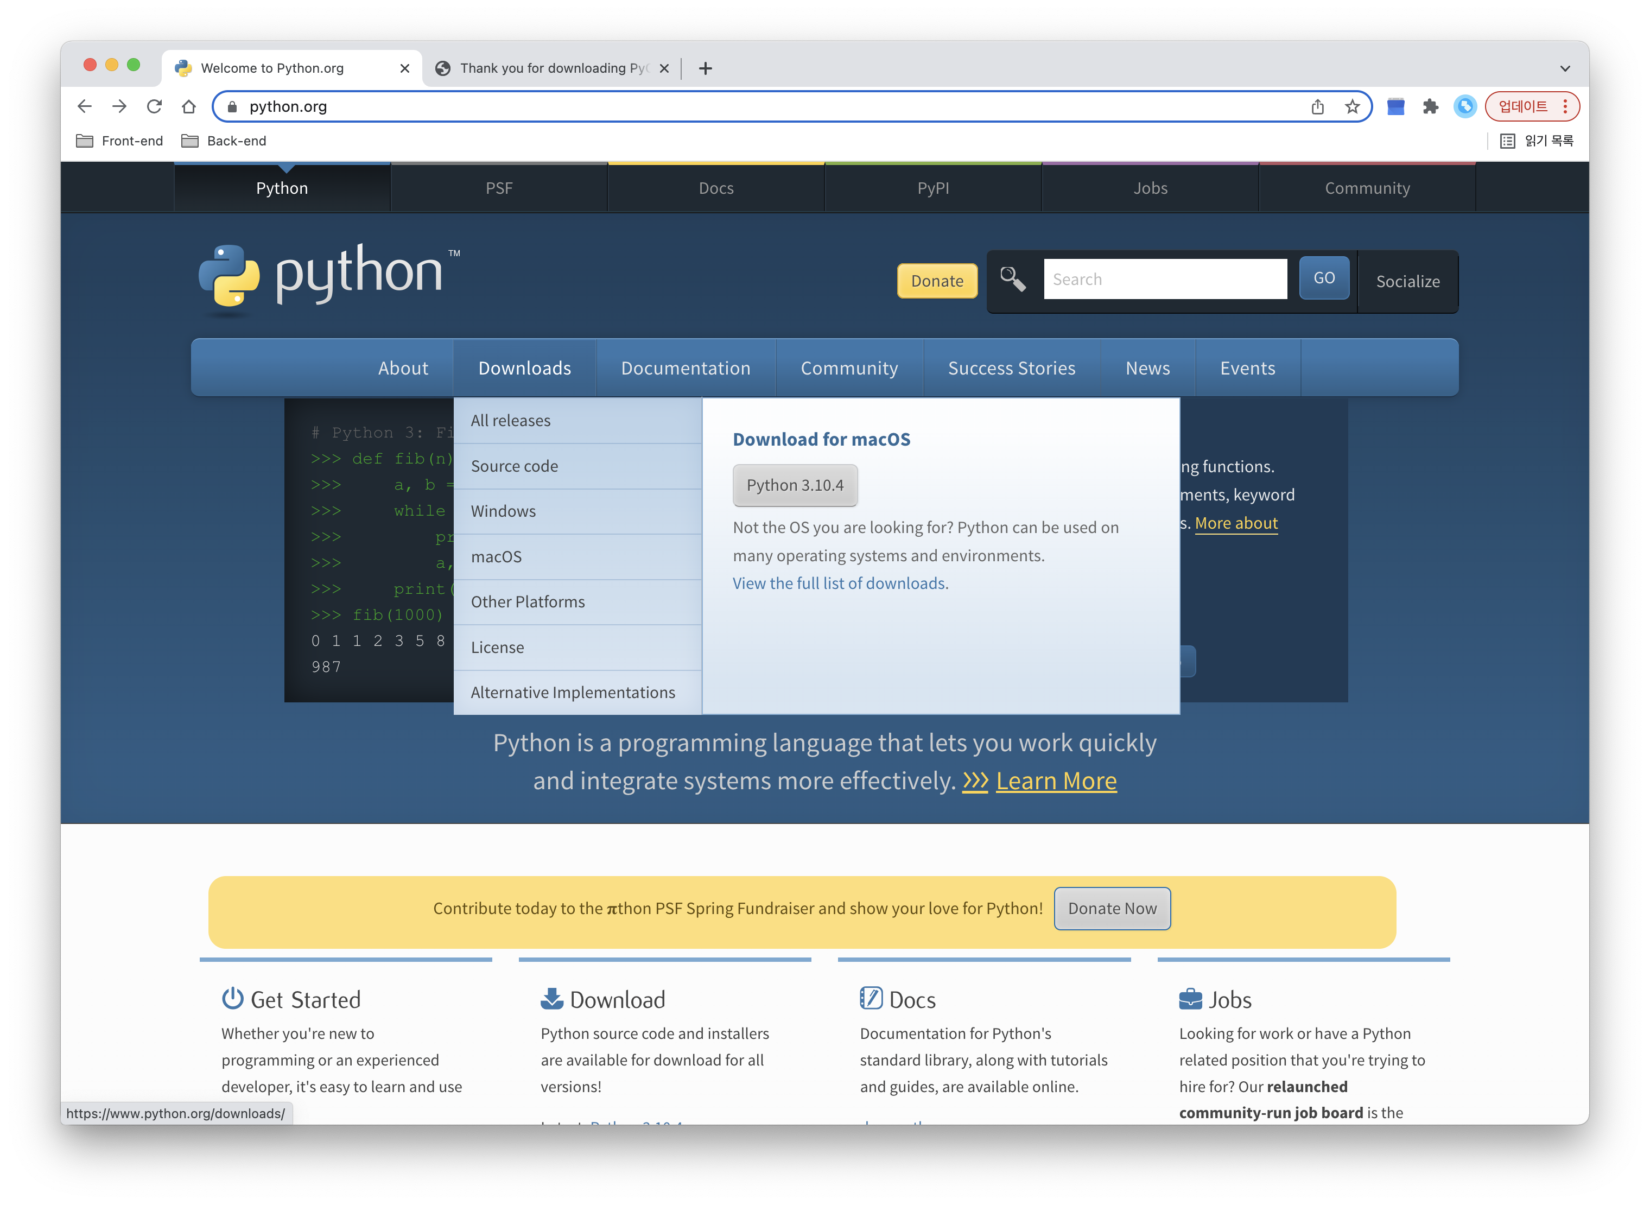
Task: Select the PyPI top navigation tab
Action: coord(933,188)
